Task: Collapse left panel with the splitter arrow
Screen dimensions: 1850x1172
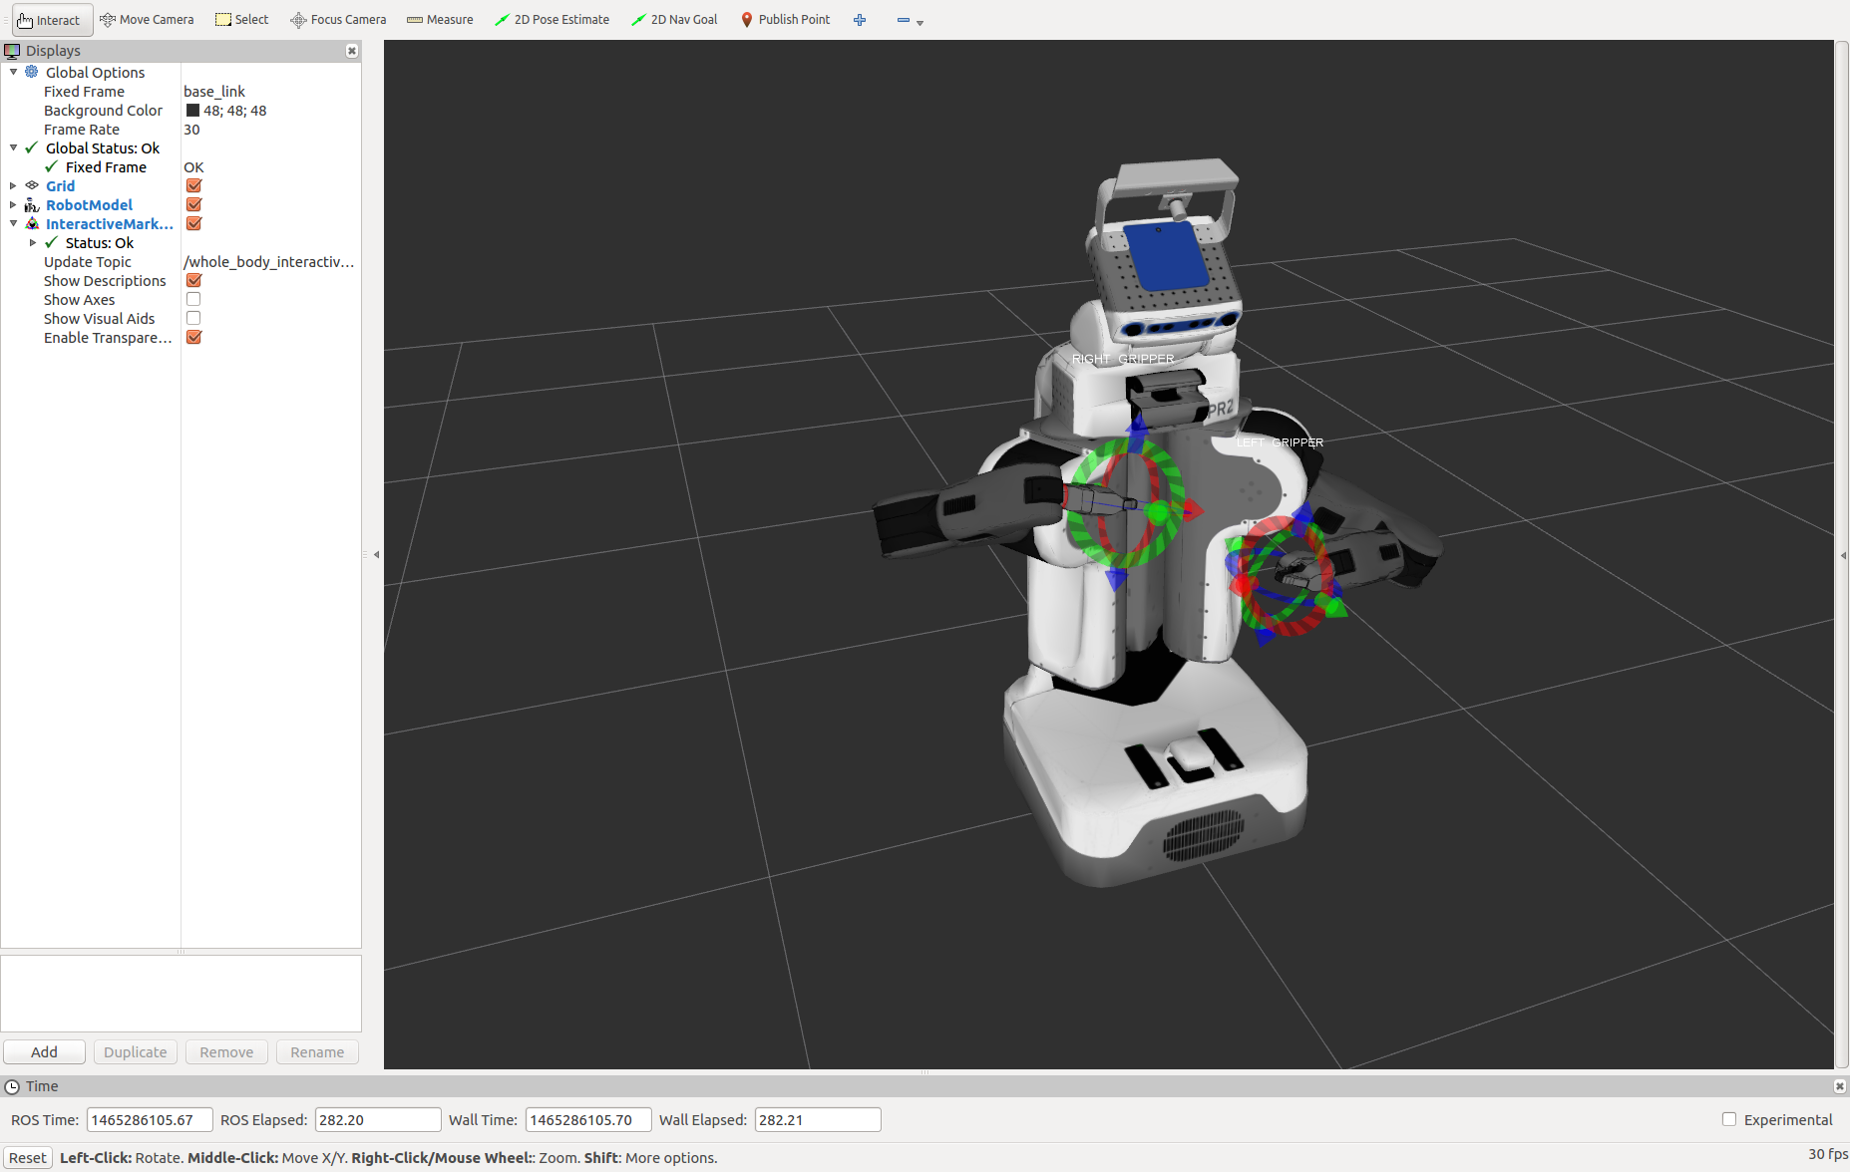Action: [376, 554]
